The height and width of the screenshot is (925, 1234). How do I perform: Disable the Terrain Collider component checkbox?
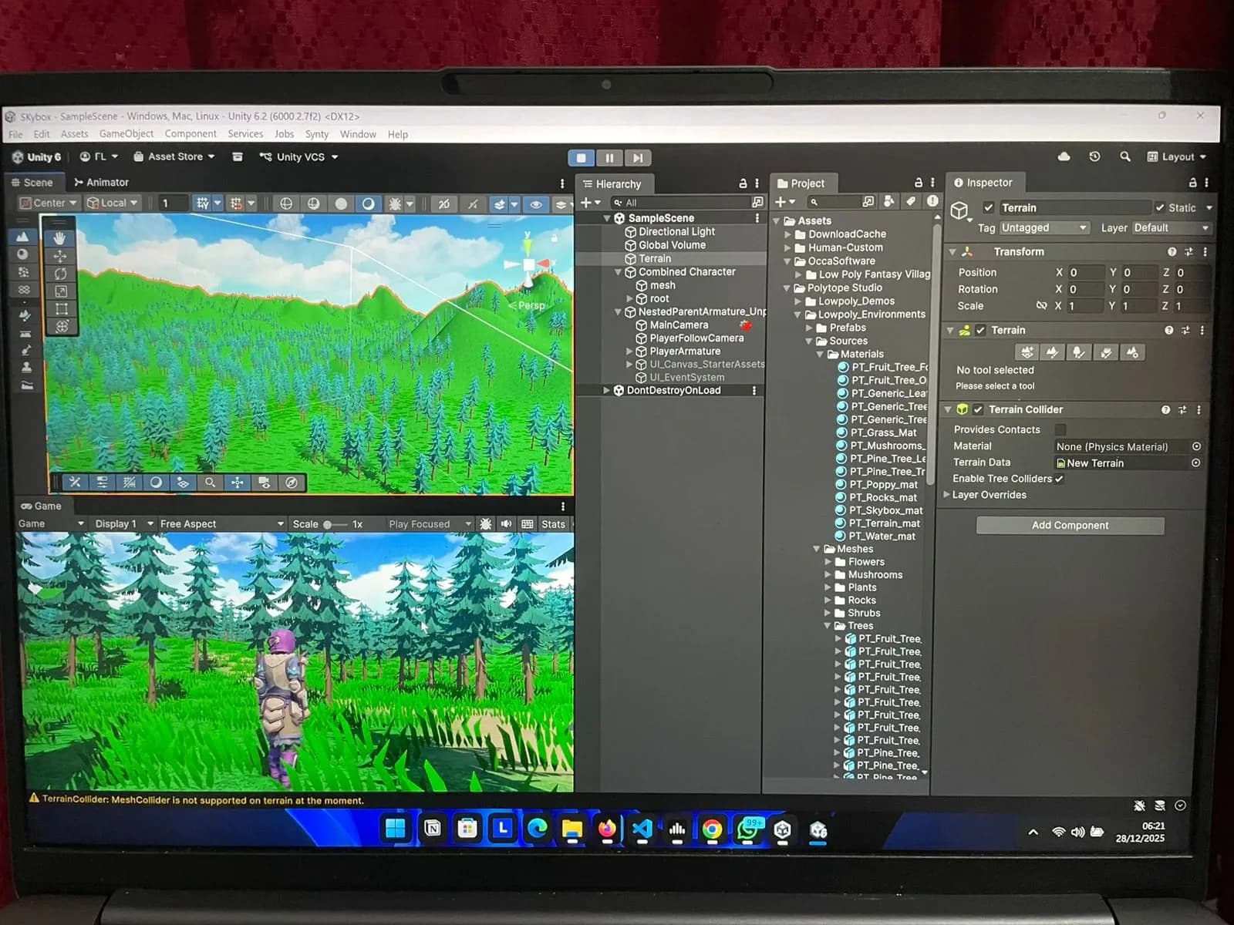coord(978,409)
